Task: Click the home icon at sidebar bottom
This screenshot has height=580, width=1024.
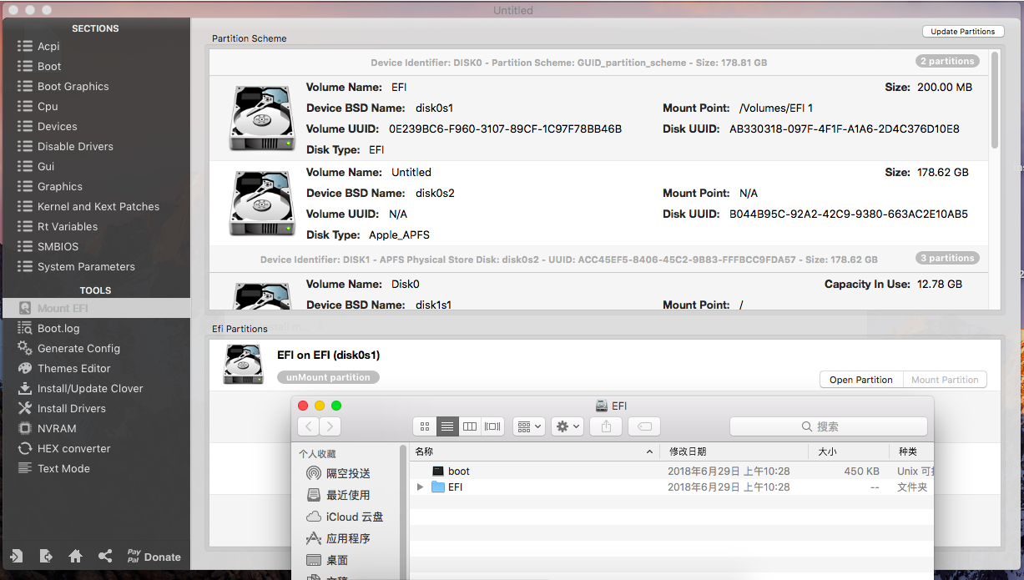Action: click(x=75, y=556)
